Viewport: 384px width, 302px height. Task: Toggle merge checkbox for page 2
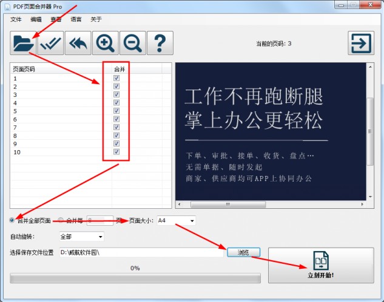116,87
